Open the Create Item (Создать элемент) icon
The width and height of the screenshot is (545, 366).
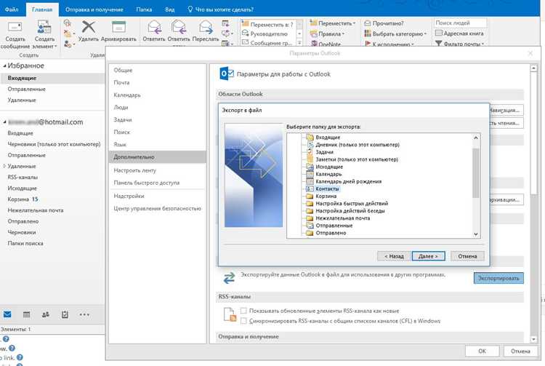click(x=44, y=27)
